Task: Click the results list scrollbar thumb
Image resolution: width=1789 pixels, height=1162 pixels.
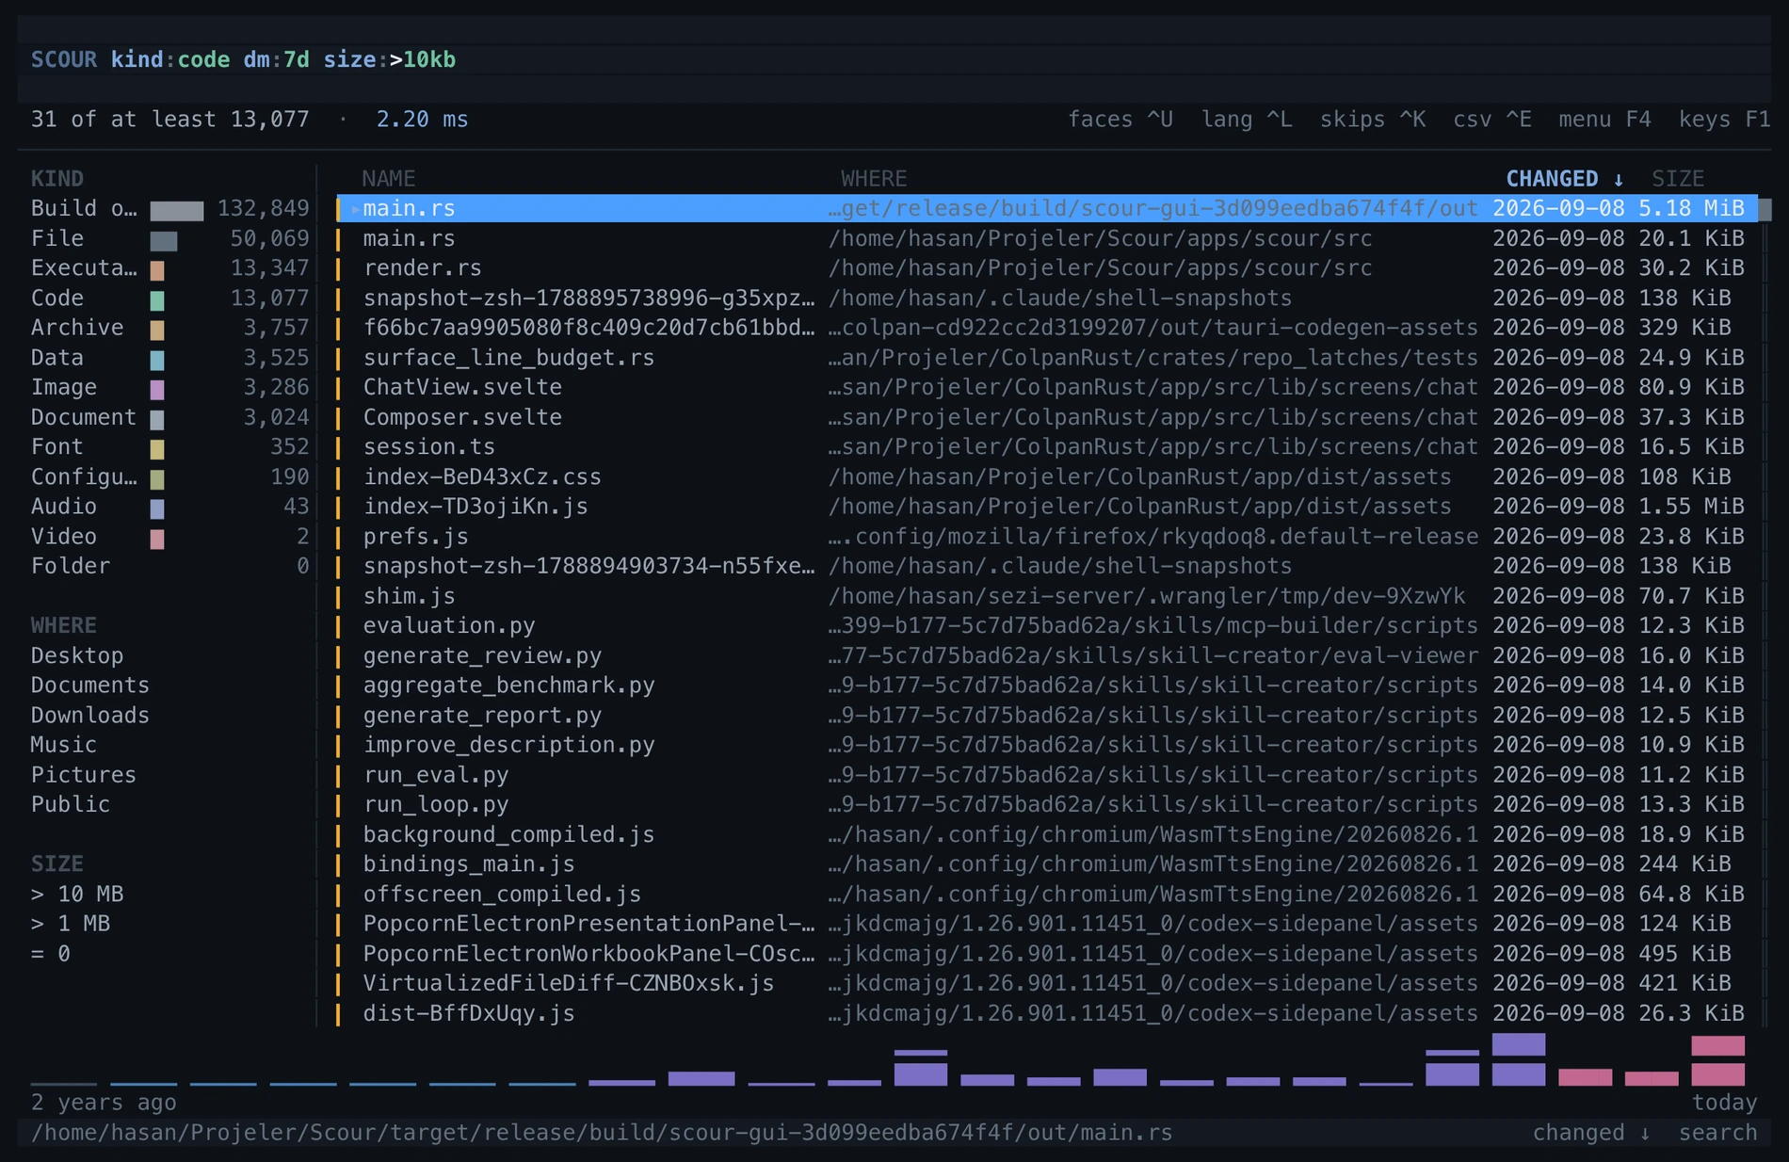Action: click(1765, 209)
